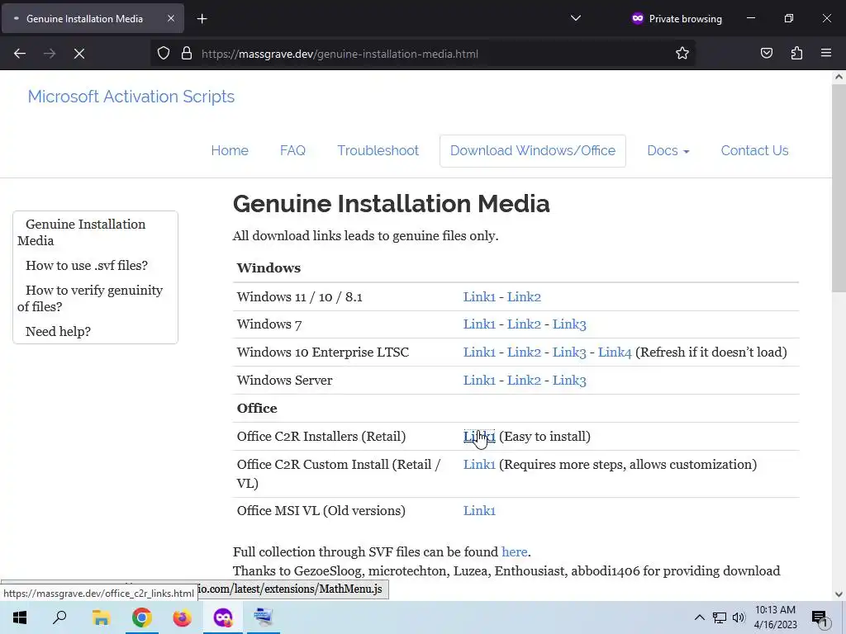Screen dimensions: 846x634
Task: Open tracking protection shield info
Action: tap(164, 54)
